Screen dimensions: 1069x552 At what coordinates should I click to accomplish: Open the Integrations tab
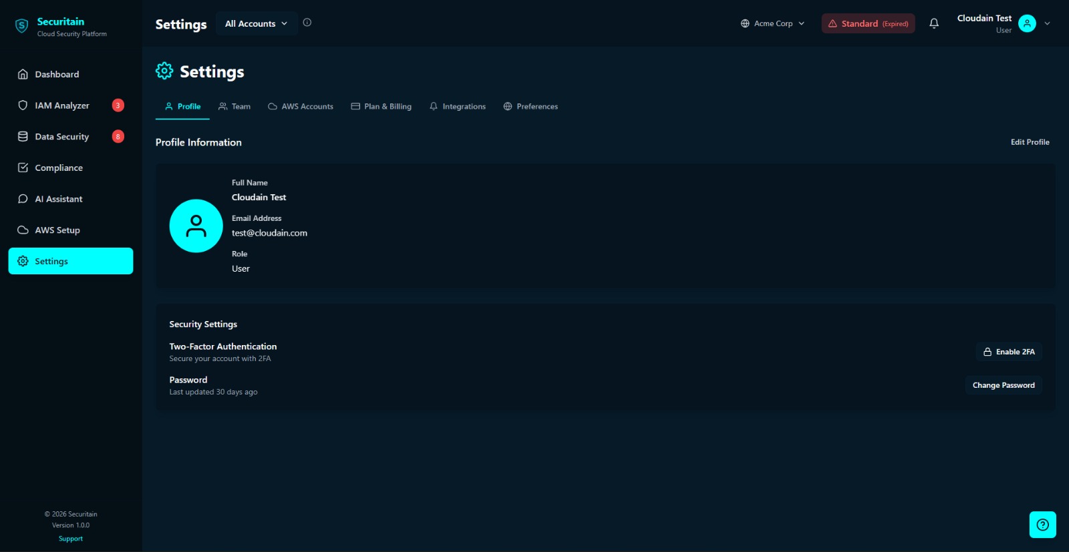(x=458, y=107)
